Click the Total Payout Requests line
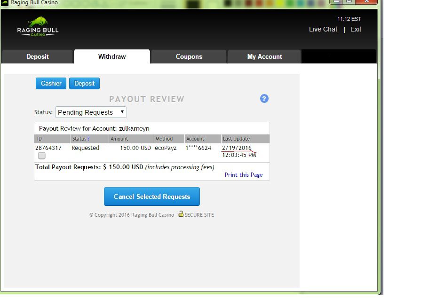This screenshot has height=298, width=429. (x=125, y=167)
